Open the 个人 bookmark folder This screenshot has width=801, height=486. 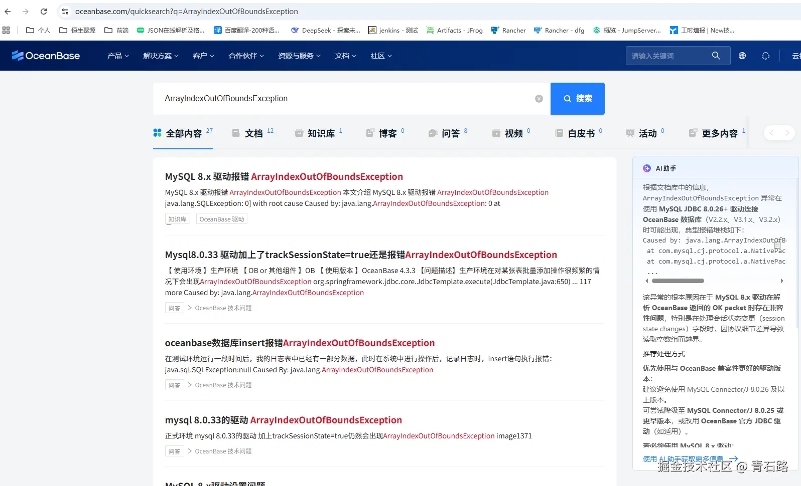[x=38, y=30]
